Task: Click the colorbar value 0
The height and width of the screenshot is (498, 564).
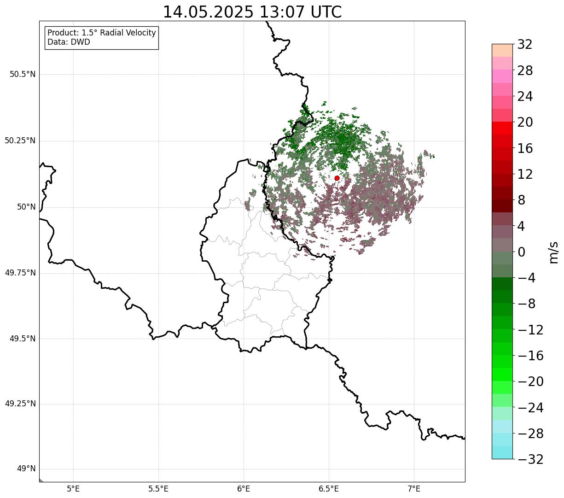Action: click(521, 252)
